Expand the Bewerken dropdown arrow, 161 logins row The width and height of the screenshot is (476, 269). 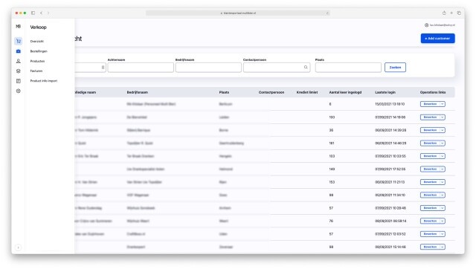click(x=443, y=143)
